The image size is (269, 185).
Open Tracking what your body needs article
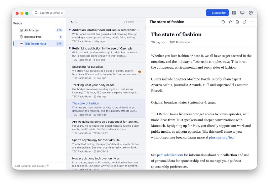pyautogui.click(x=106, y=90)
